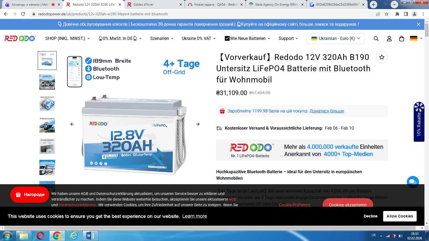Image resolution: width=429 pixels, height=241 pixels.
Task: Open File Explorer from the taskbar
Action: pyautogui.click(x=24, y=236)
